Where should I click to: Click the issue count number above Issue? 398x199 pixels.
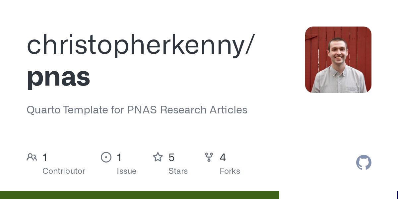coord(119,158)
